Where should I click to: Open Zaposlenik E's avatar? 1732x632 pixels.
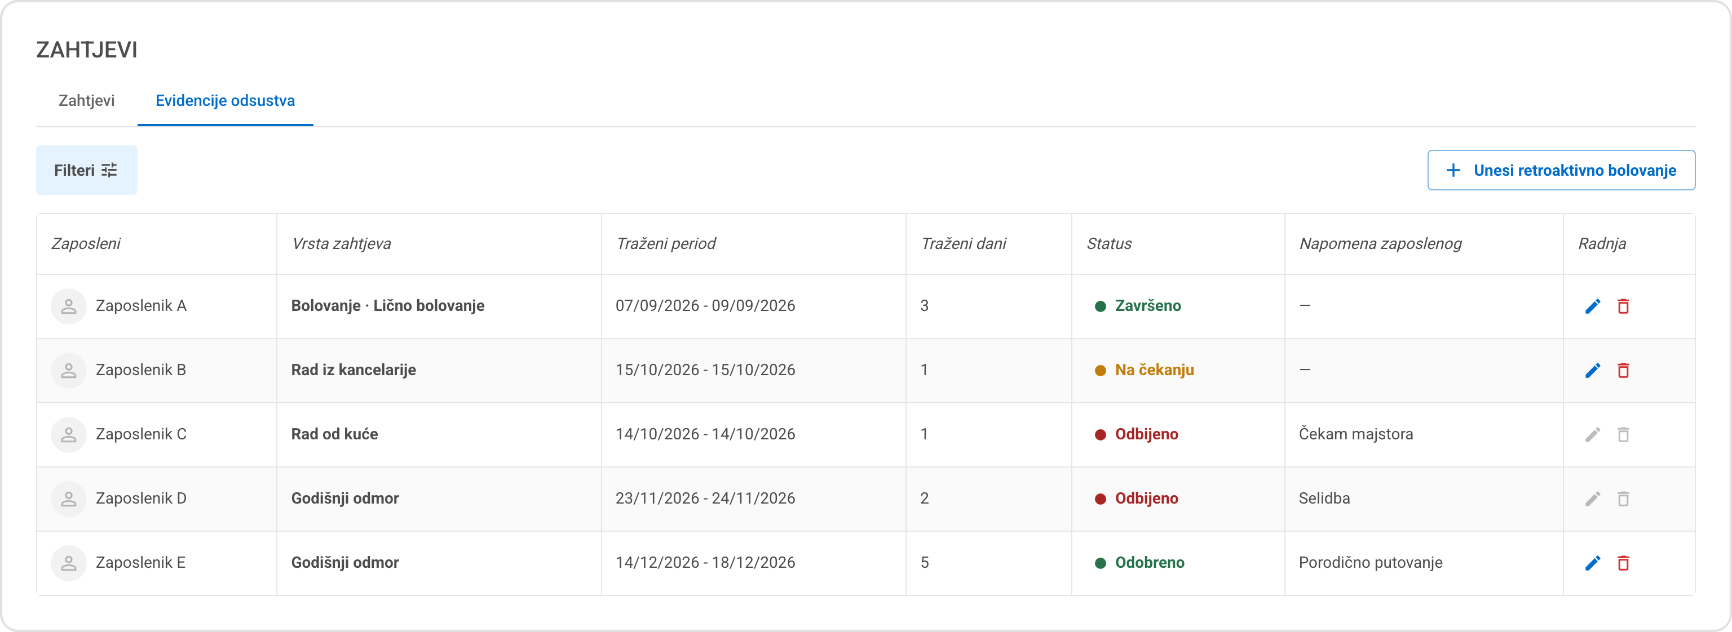[x=69, y=563]
